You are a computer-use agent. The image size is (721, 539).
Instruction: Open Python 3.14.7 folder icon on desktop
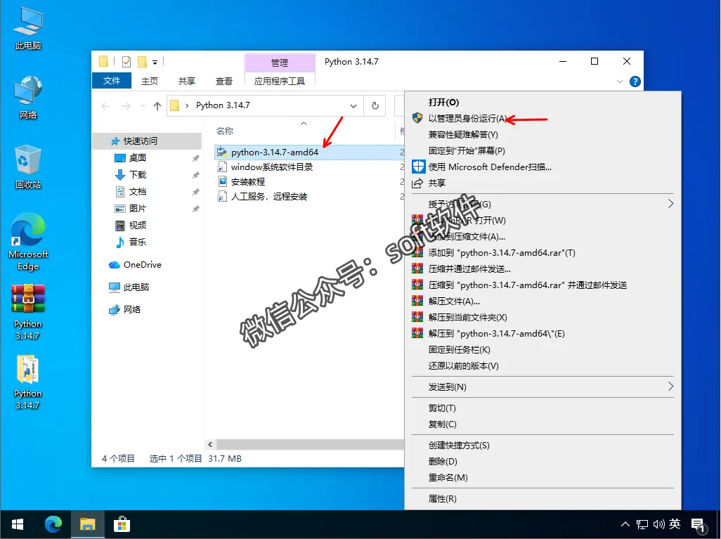(28, 382)
